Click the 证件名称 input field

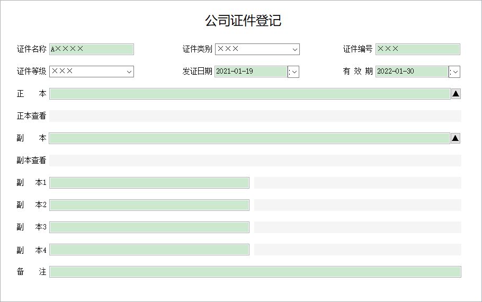[91, 49]
